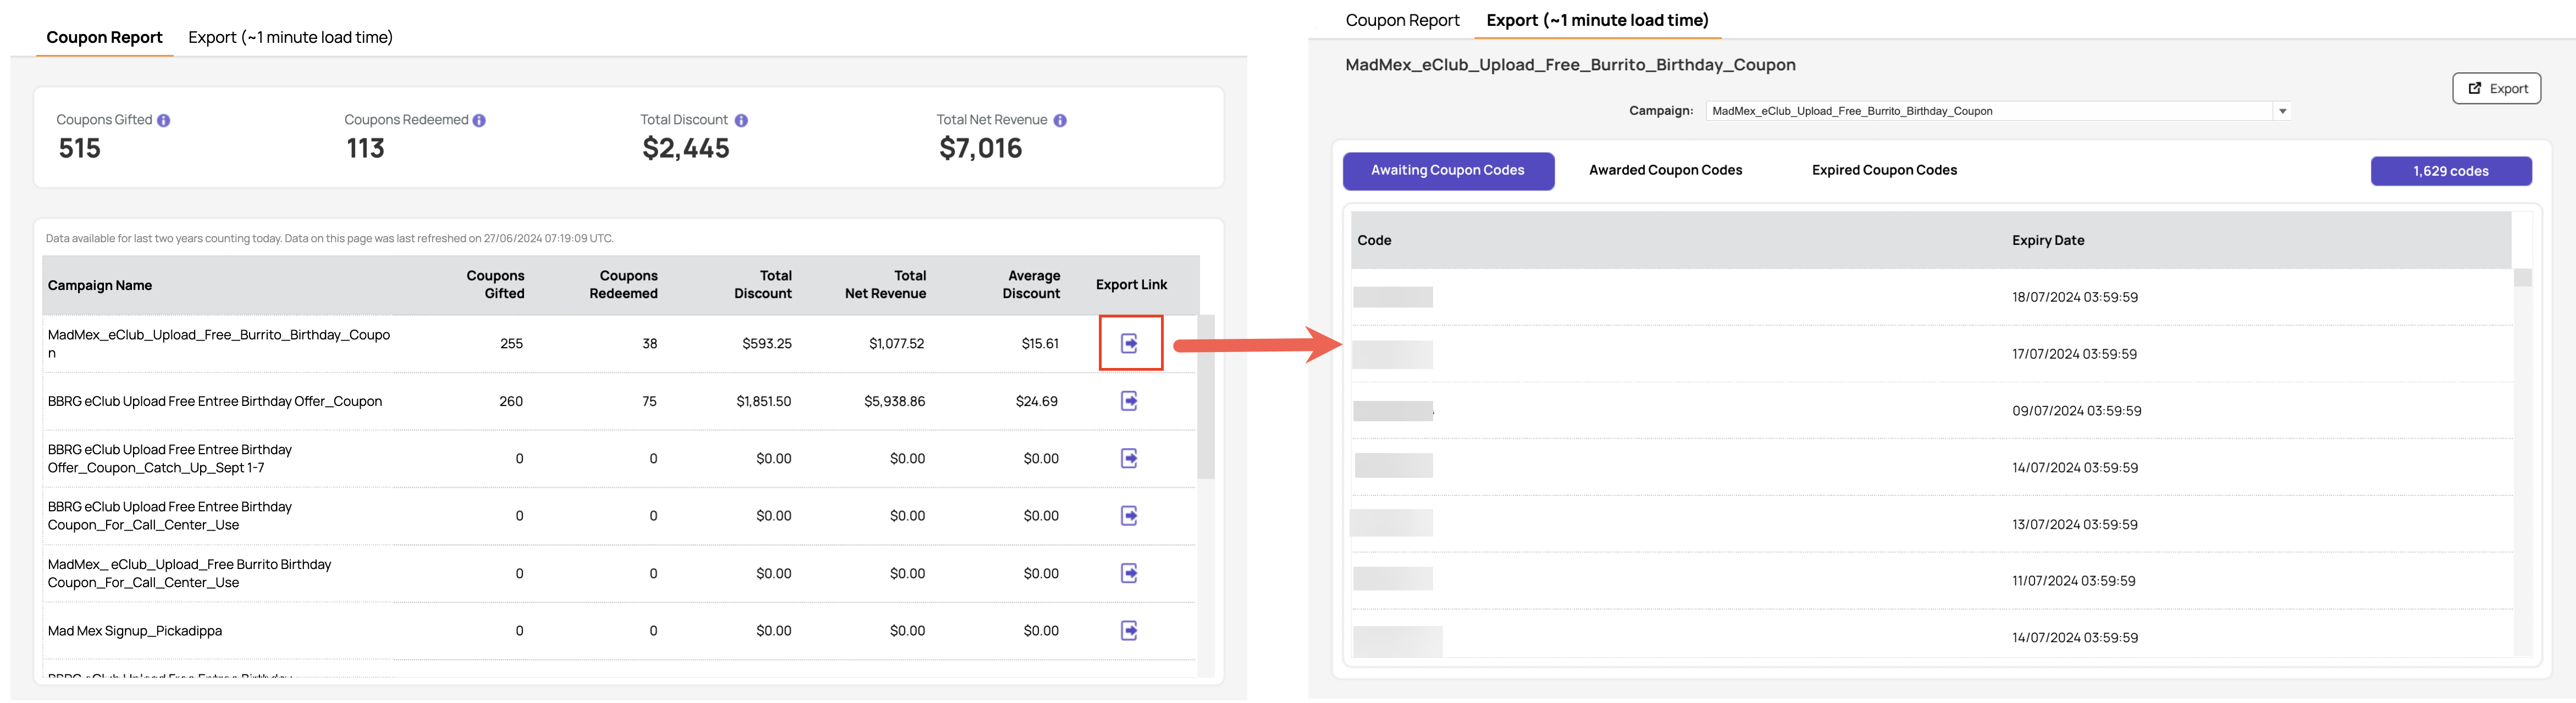Click expiry date 18/07/2024 03:59:59
This screenshot has width=2576, height=703.
click(2075, 298)
